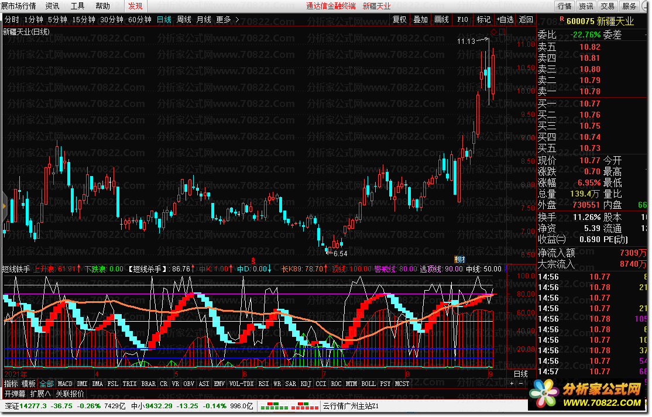Click the window-layout icon at chart top-right
652x417 pixels.
point(502,32)
